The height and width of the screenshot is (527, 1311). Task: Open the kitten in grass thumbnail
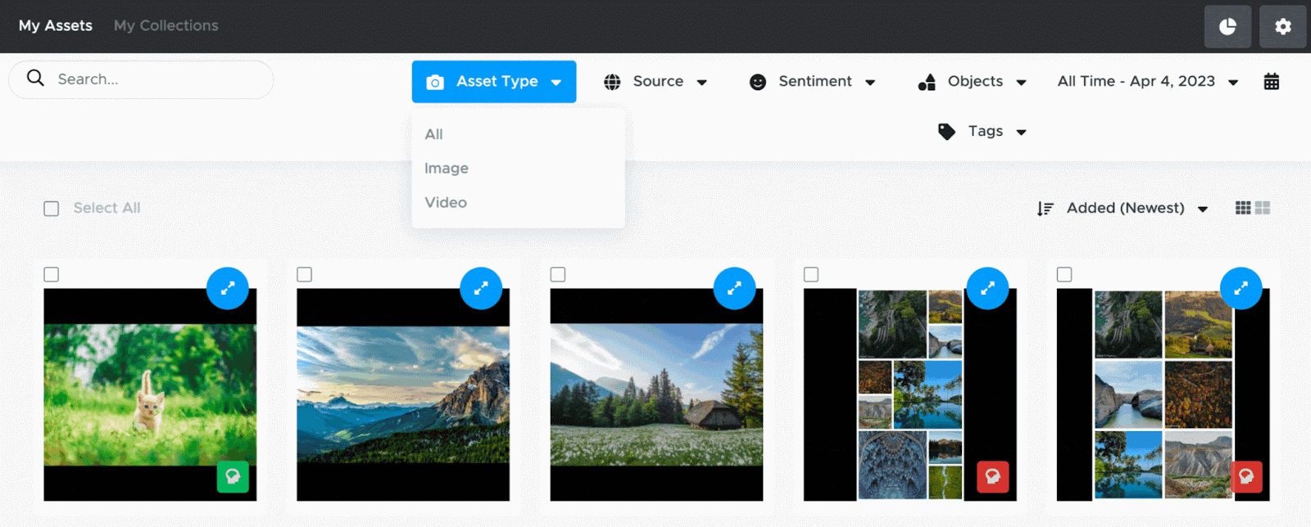[x=150, y=394]
